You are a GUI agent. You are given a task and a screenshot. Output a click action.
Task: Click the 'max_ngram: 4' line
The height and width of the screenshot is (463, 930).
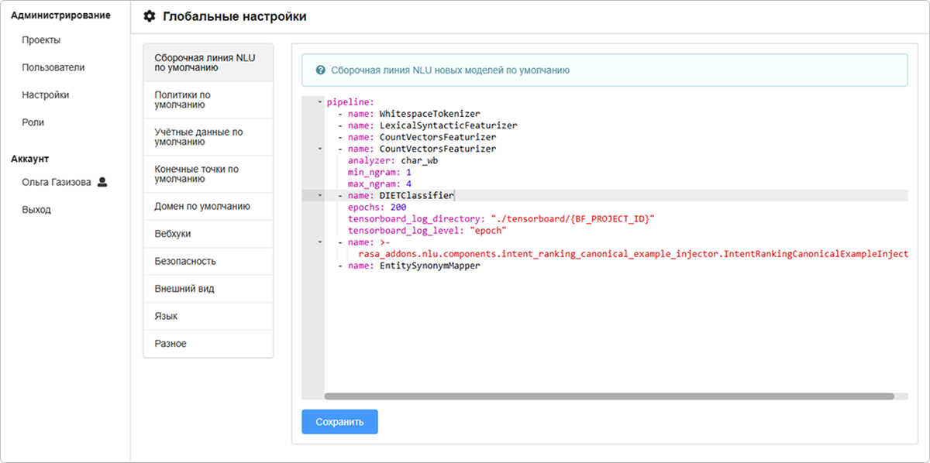[x=380, y=184]
